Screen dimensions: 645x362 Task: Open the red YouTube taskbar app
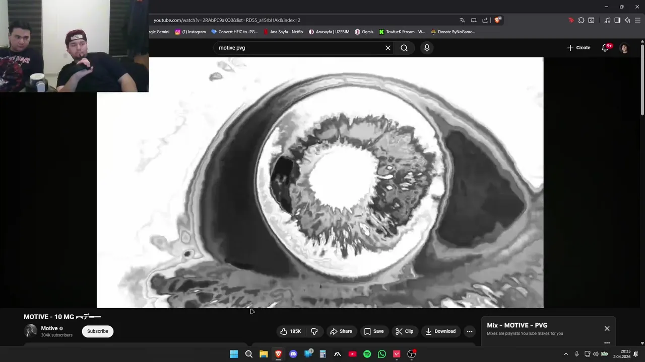[352, 354]
